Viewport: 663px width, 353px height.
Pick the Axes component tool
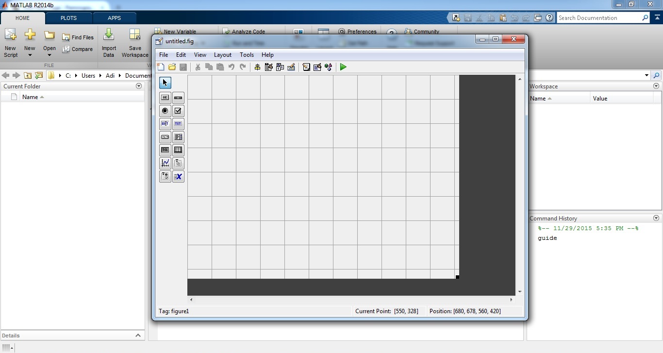[165, 163]
